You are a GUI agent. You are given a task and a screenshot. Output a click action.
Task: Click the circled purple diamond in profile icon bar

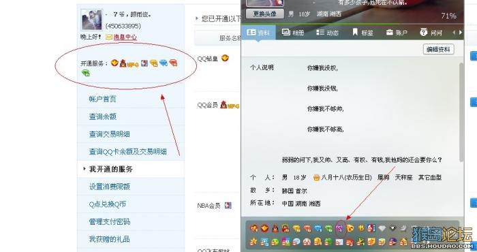tap(340, 228)
